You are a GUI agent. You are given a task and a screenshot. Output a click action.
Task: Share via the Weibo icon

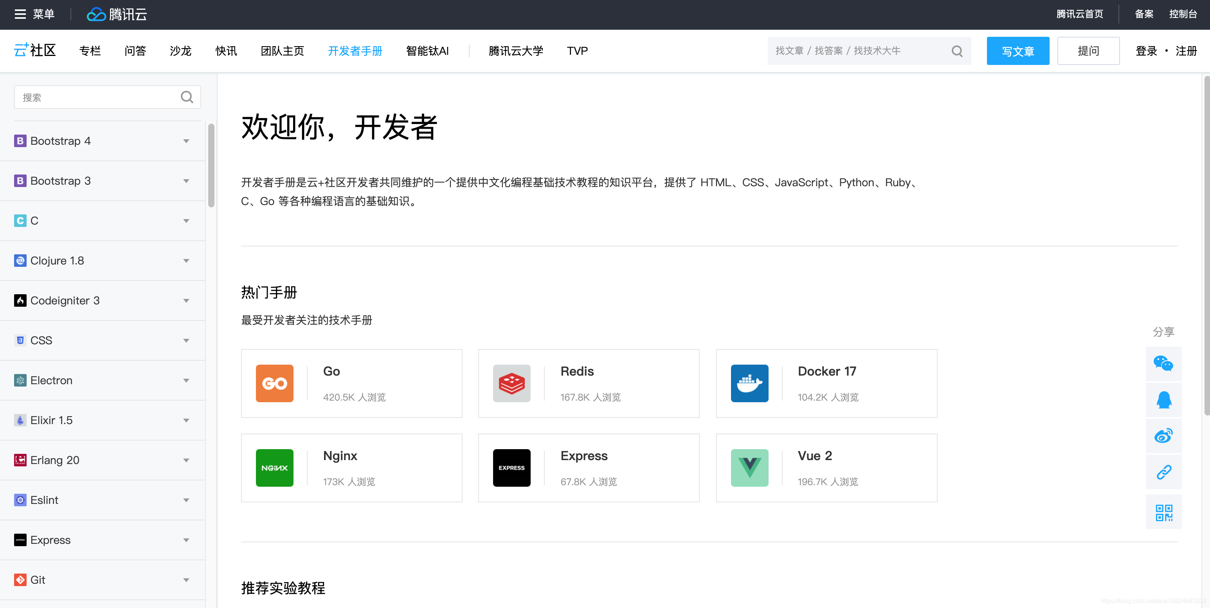pos(1163,436)
